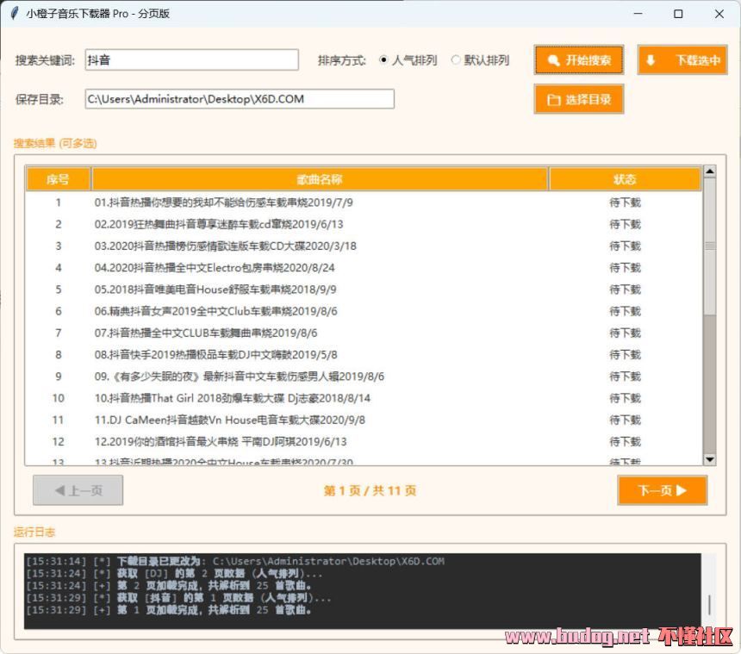Minimize the 小橙子音乐下载器 window
This screenshot has width=741, height=654.
point(638,14)
